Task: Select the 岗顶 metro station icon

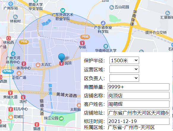Action: tap(62, 64)
